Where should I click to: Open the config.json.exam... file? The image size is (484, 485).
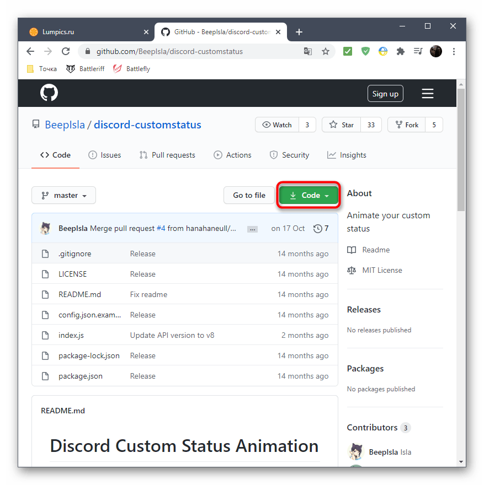point(89,315)
